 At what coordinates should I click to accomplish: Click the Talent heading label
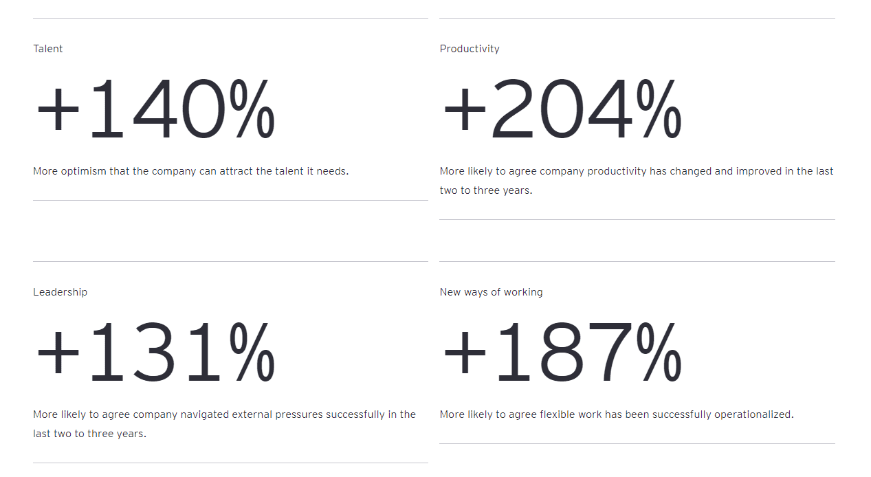48,49
